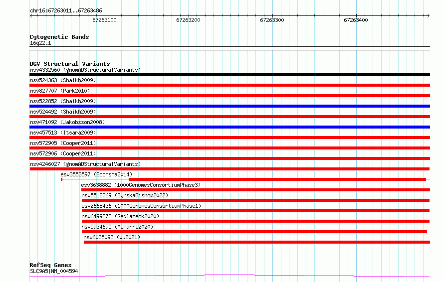444x282 pixels.
Task: Click the red bar of nsv457513
Action: pyautogui.click(x=229, y=138)
